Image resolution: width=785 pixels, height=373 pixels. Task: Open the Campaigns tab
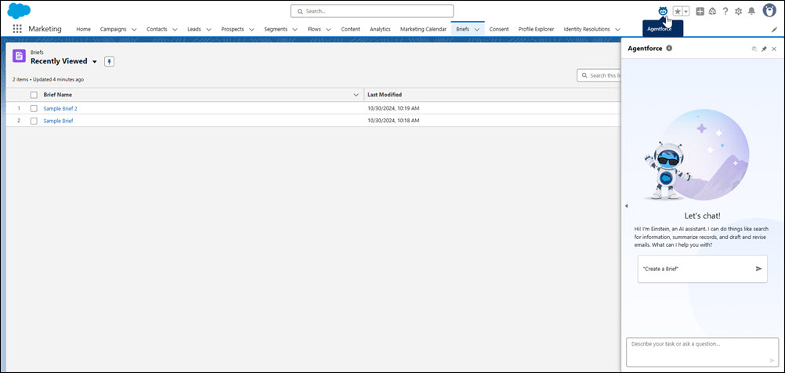(113, 29)
